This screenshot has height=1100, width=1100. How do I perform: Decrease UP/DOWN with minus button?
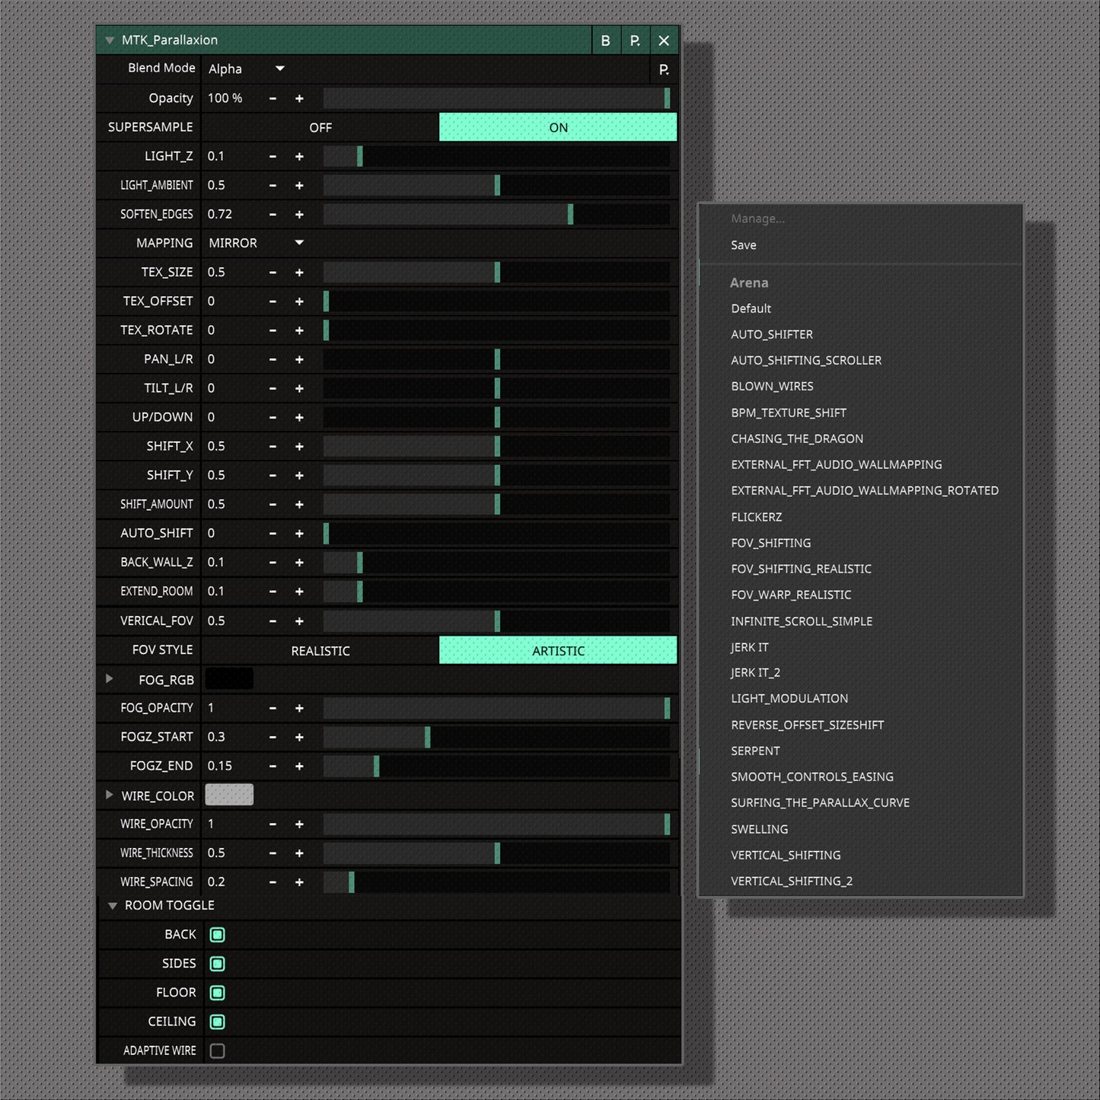tap(273, 417)
